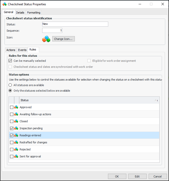
Task: Uncheck the Readings entered checkbox
Action: (x=12, y=135)
